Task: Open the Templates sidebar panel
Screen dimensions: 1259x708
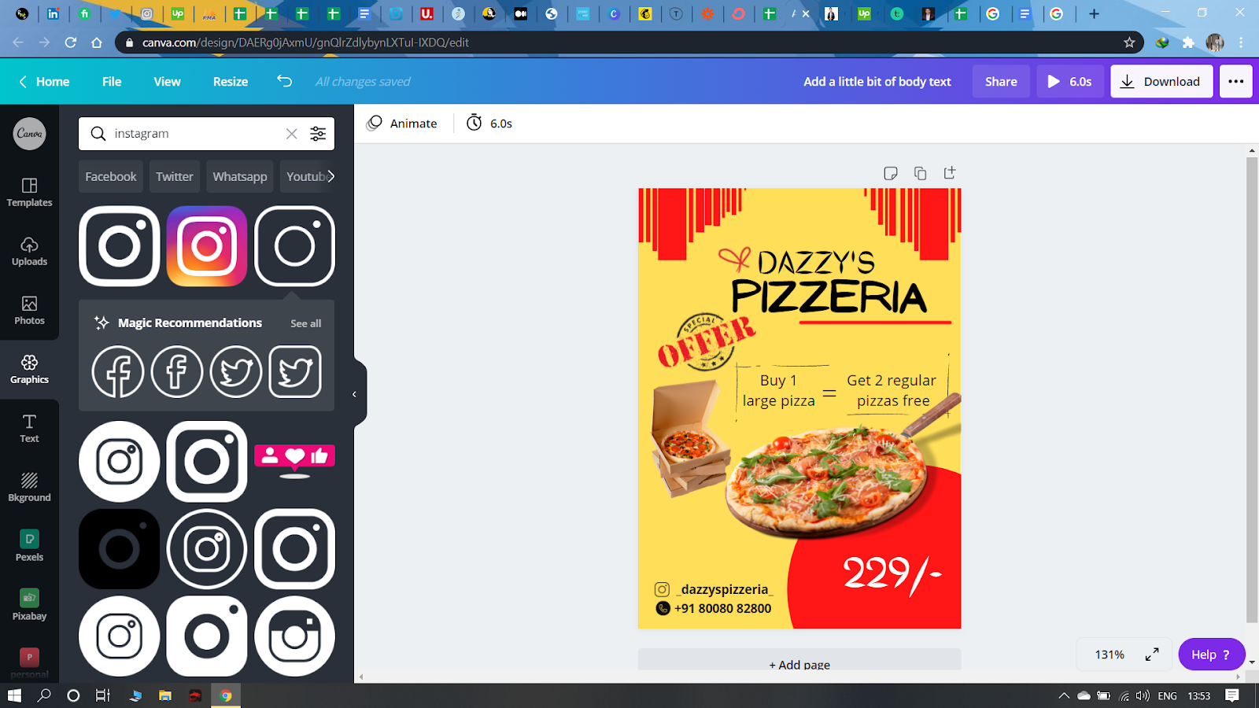Action: pos(29,192)
